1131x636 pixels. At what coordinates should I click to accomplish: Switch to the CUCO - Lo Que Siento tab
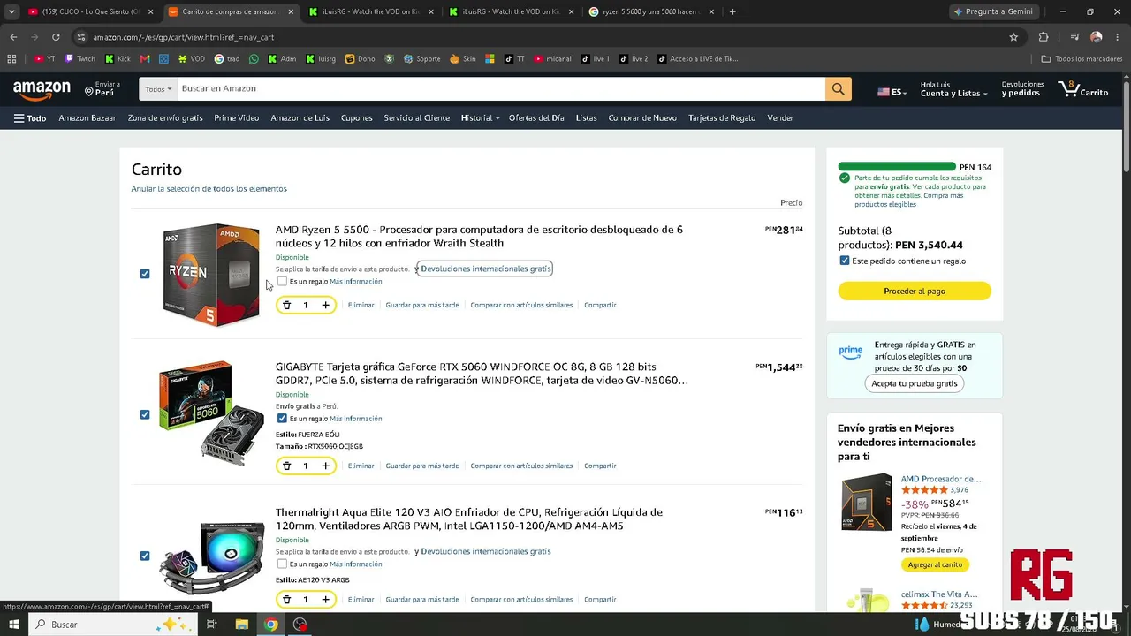(91, 11)
